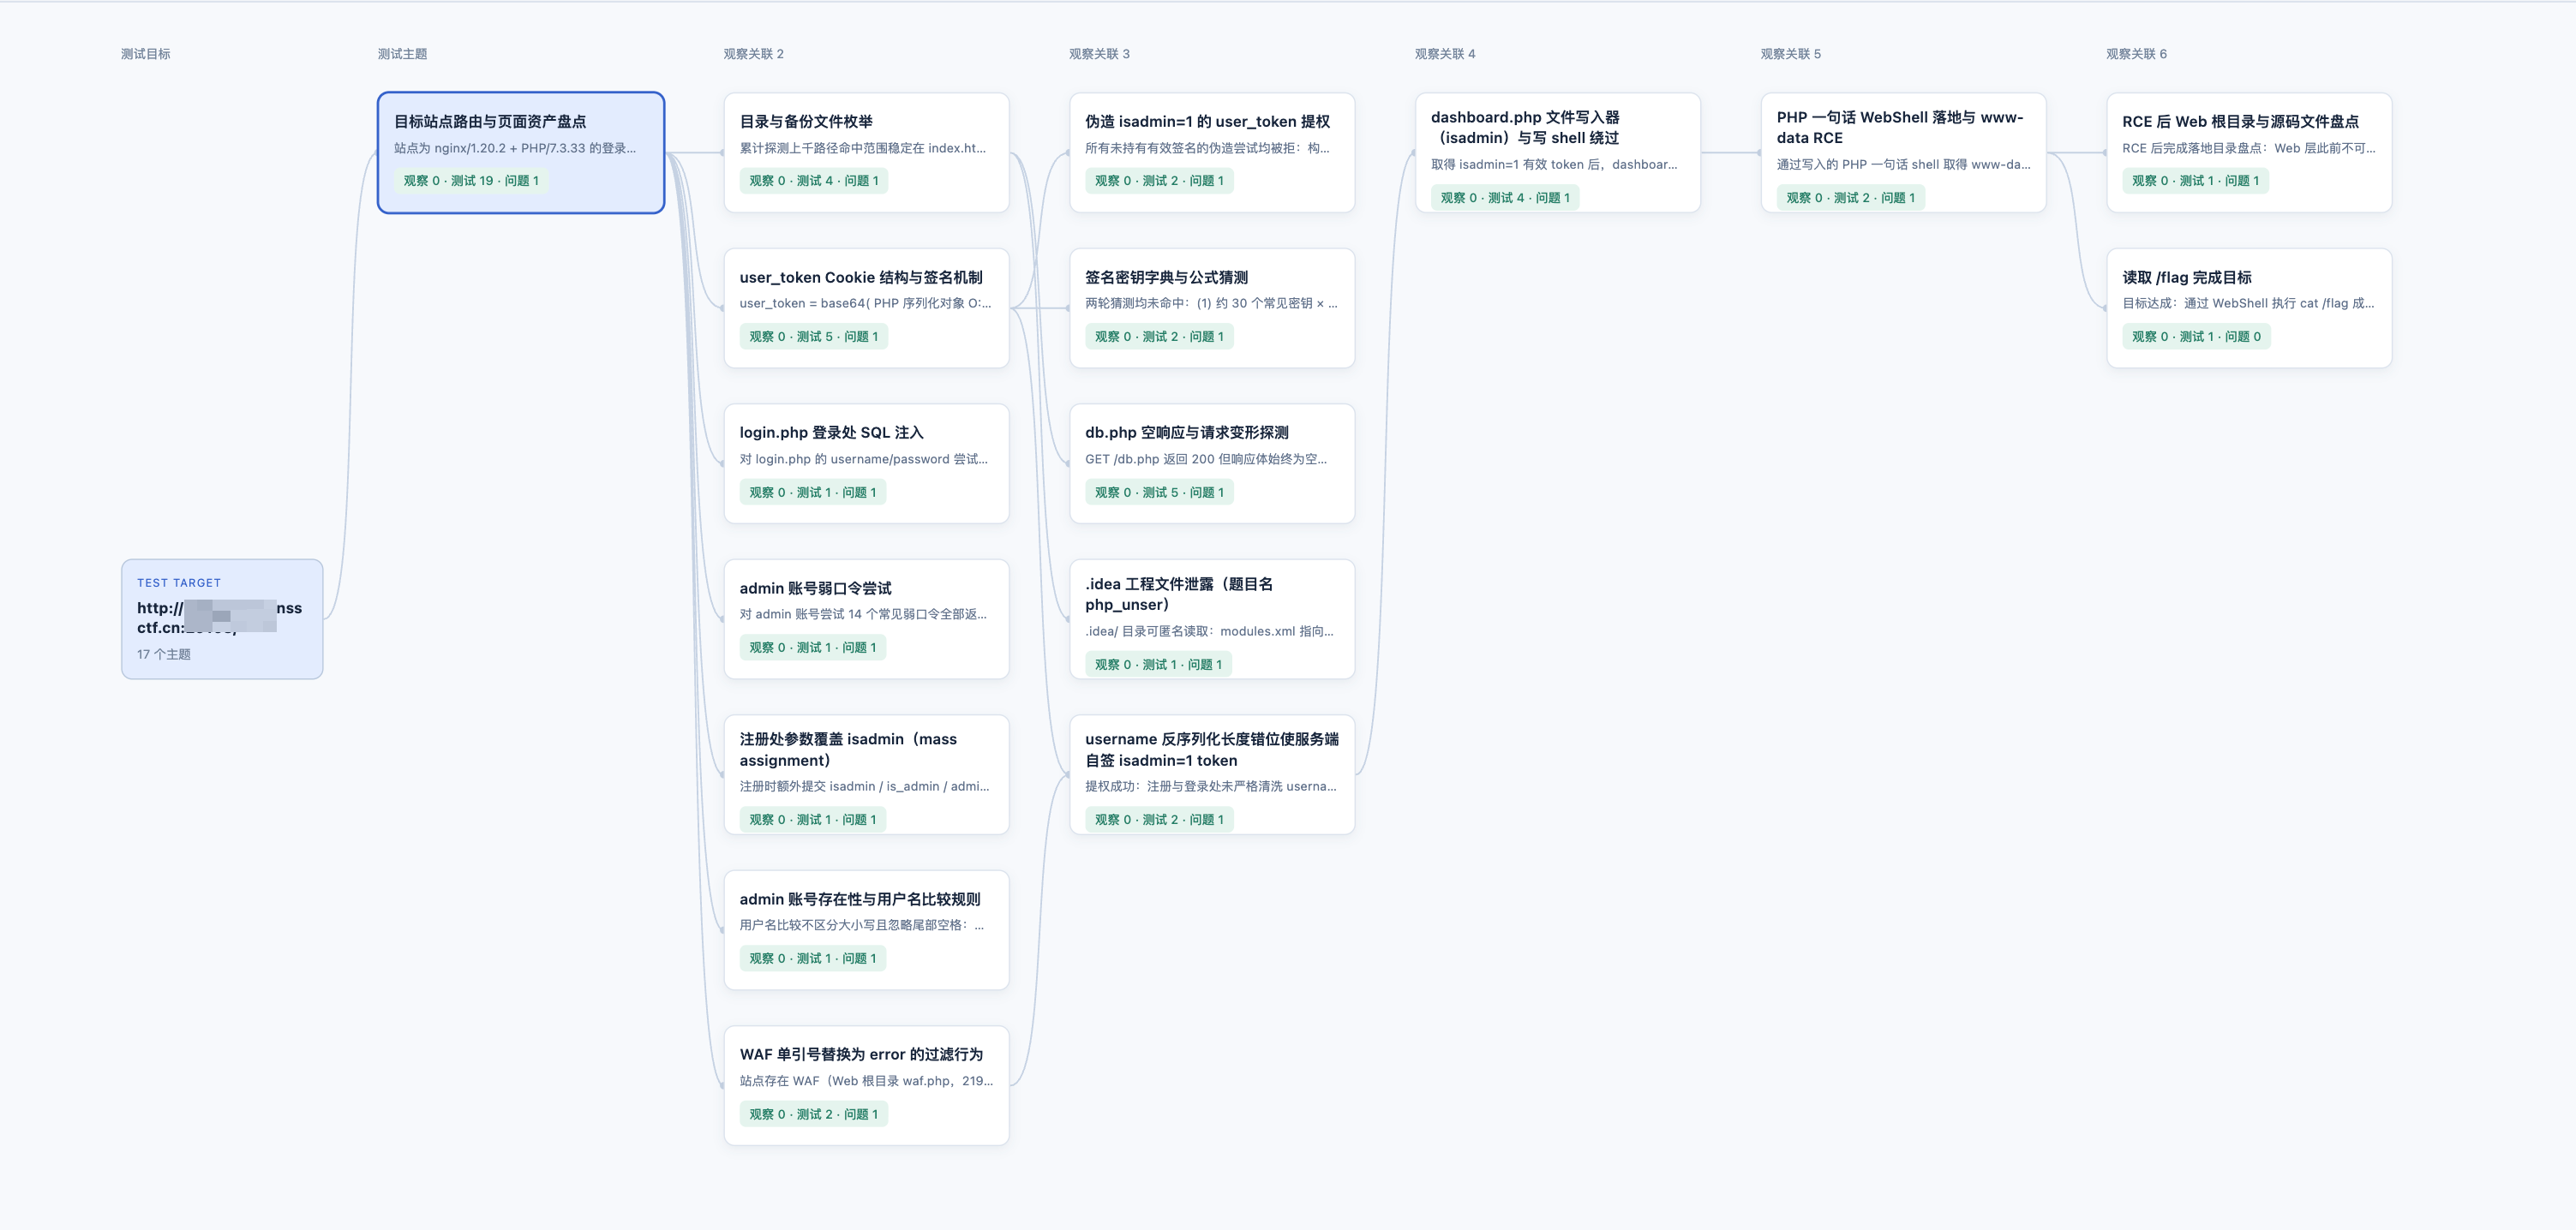2576x1230 pixels.
Task: Open the WAF 单引号替换为 error card
Action: tap(866, 1085)
